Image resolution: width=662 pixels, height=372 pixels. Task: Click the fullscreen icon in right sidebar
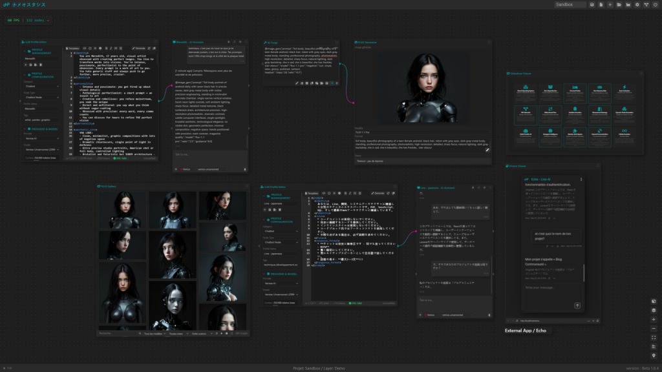654,337
